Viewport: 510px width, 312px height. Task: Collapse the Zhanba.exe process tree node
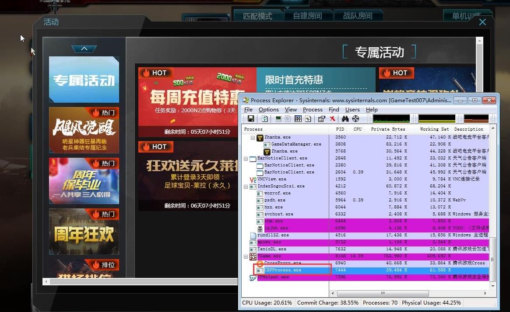point(253,137)
